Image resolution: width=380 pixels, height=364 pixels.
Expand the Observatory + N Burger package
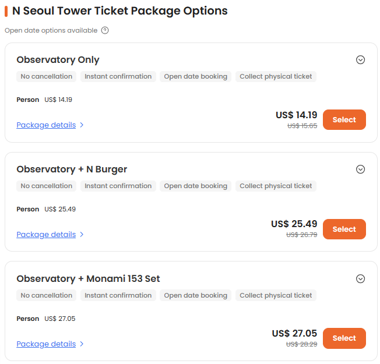[x=360, y=169]
